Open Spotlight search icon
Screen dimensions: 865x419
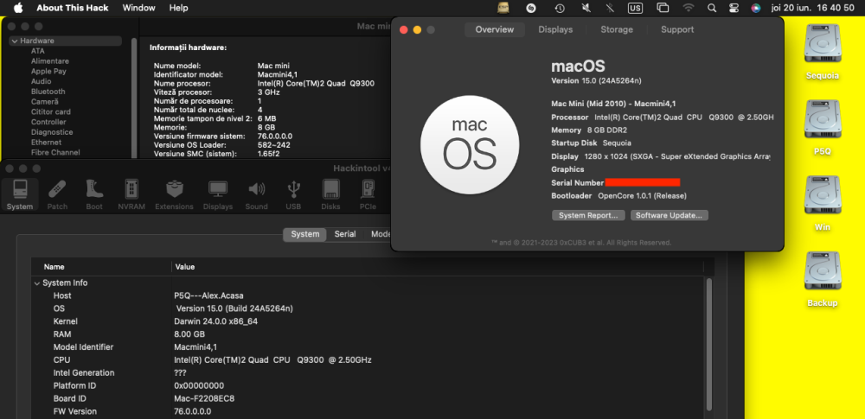pos(712,8)
